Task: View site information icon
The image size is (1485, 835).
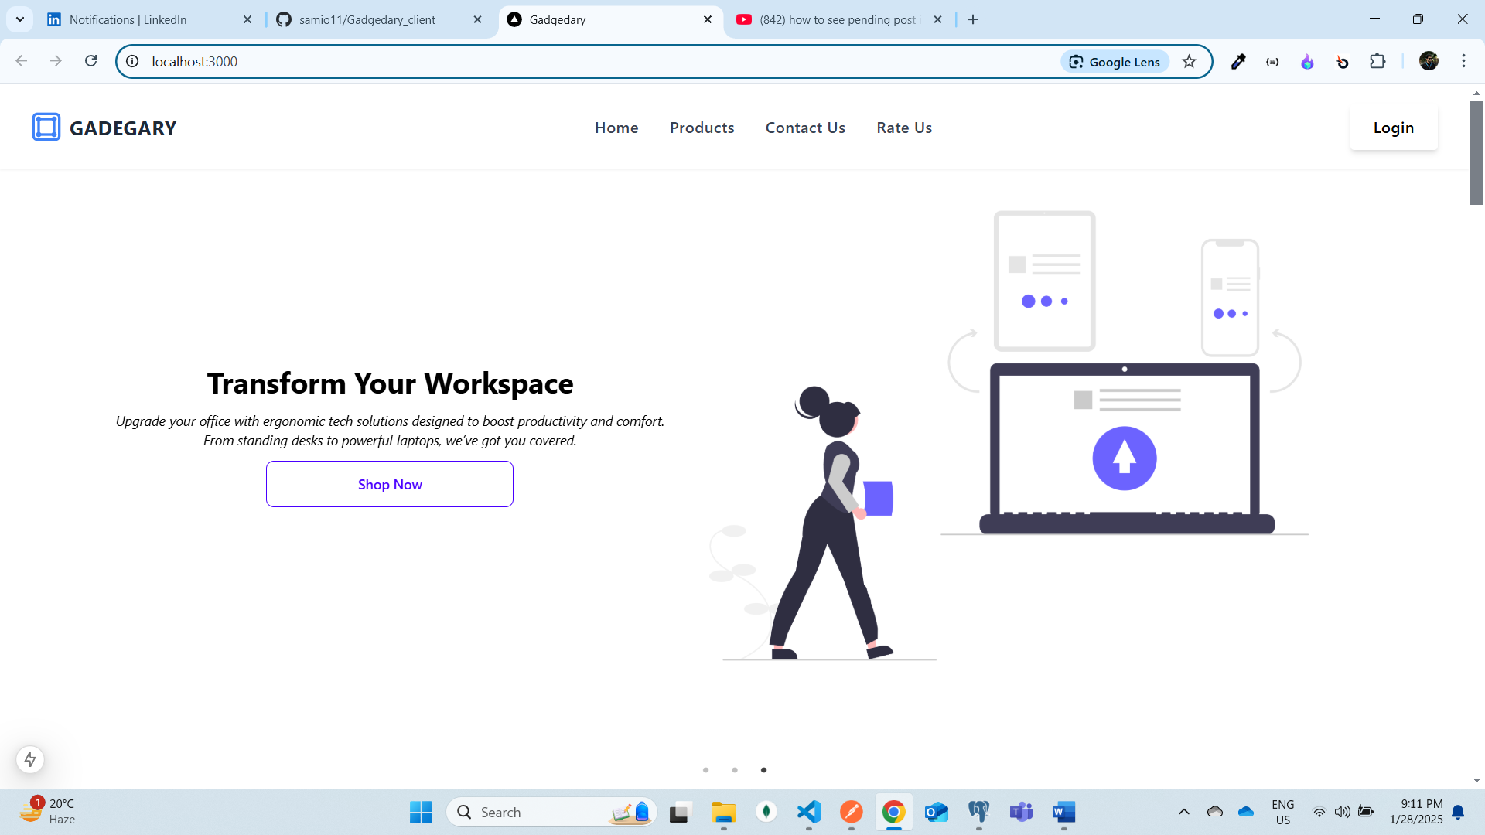Action: (132, 61)
